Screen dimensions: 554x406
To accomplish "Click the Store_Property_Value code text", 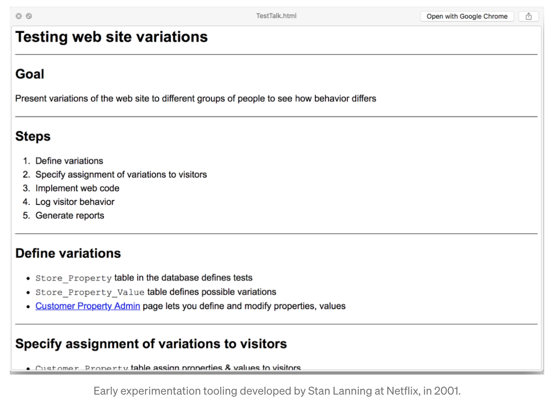I will tap(90, 292).
